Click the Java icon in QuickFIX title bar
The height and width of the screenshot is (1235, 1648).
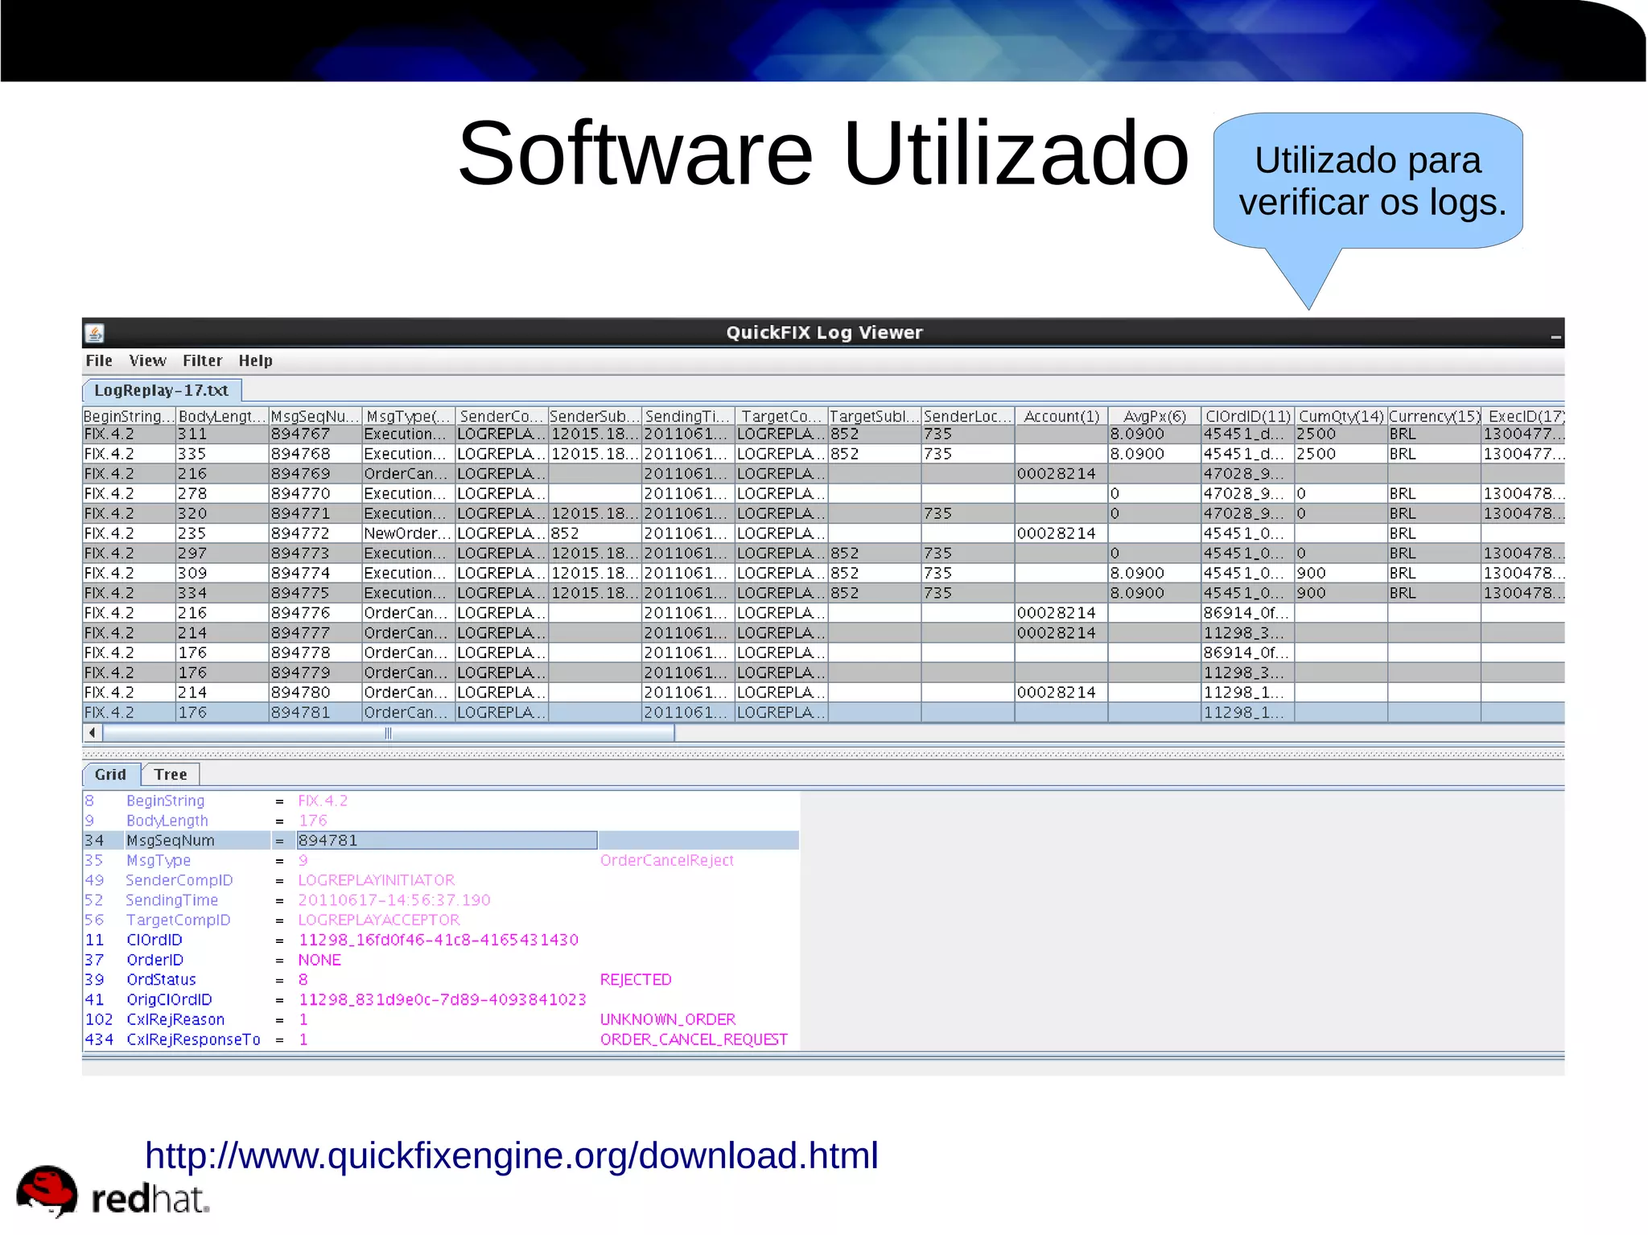(95, 332)
